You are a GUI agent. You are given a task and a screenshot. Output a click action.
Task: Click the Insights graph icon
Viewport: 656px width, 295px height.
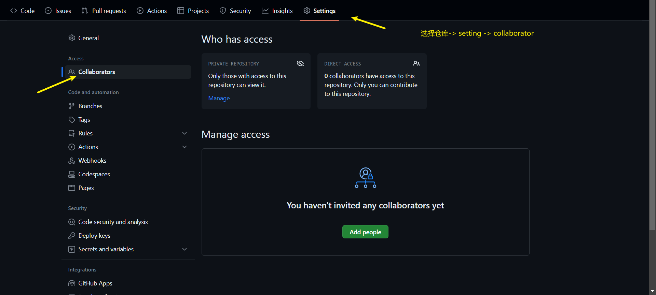[265, 11]
